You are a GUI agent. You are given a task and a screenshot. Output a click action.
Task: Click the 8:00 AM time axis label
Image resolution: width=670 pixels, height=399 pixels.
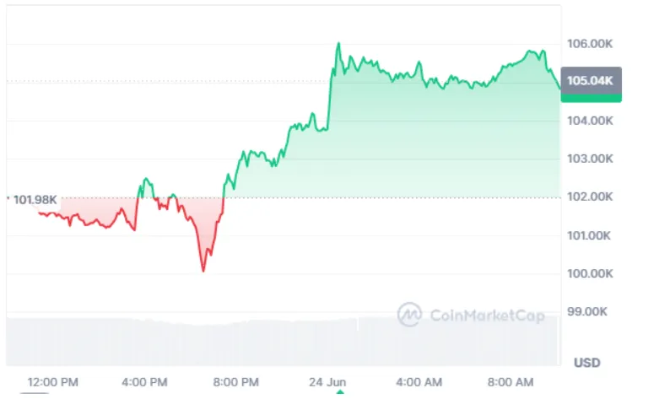[511, 382]
